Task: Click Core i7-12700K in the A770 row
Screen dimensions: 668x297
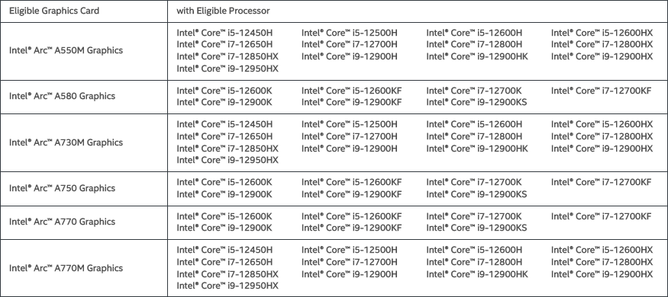Action: tap(474, 216)
